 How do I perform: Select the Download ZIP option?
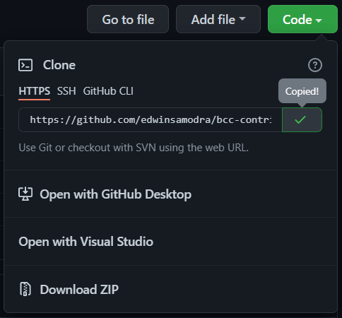170,289
